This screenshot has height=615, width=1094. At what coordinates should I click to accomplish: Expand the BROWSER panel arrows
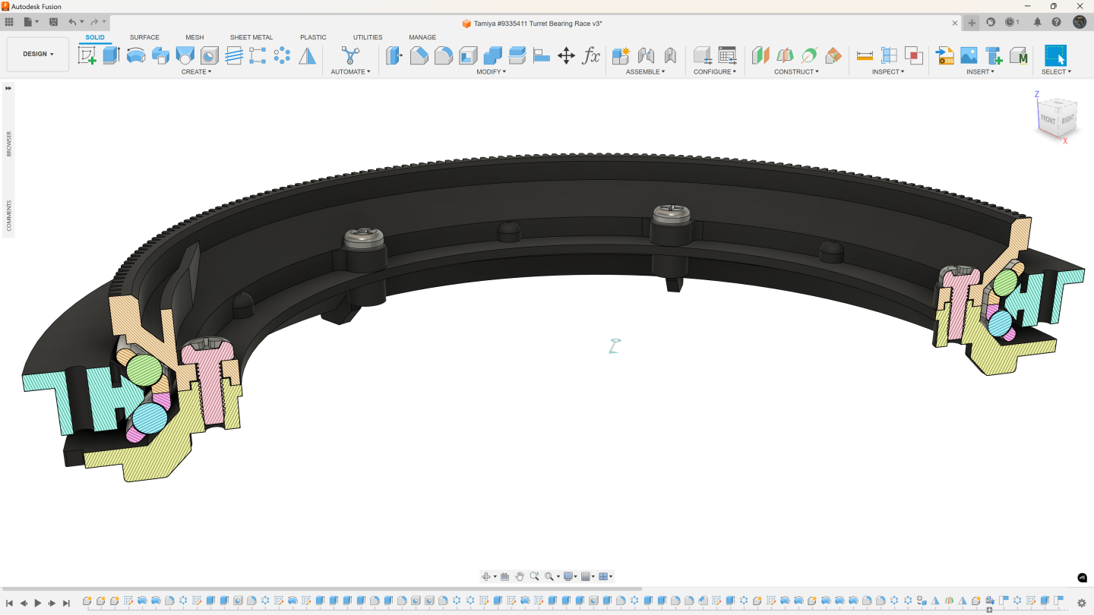tap(8, 88)
